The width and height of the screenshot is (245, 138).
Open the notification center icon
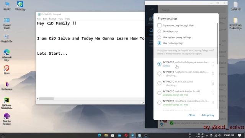point(239,135)
